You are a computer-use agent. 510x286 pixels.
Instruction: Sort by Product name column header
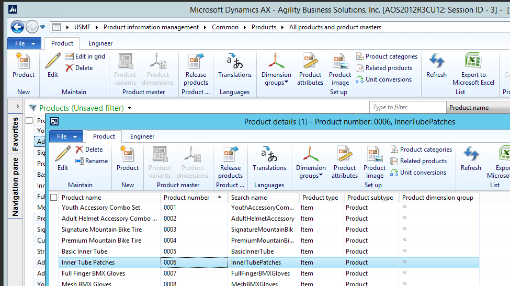click(x=110, y=198)
